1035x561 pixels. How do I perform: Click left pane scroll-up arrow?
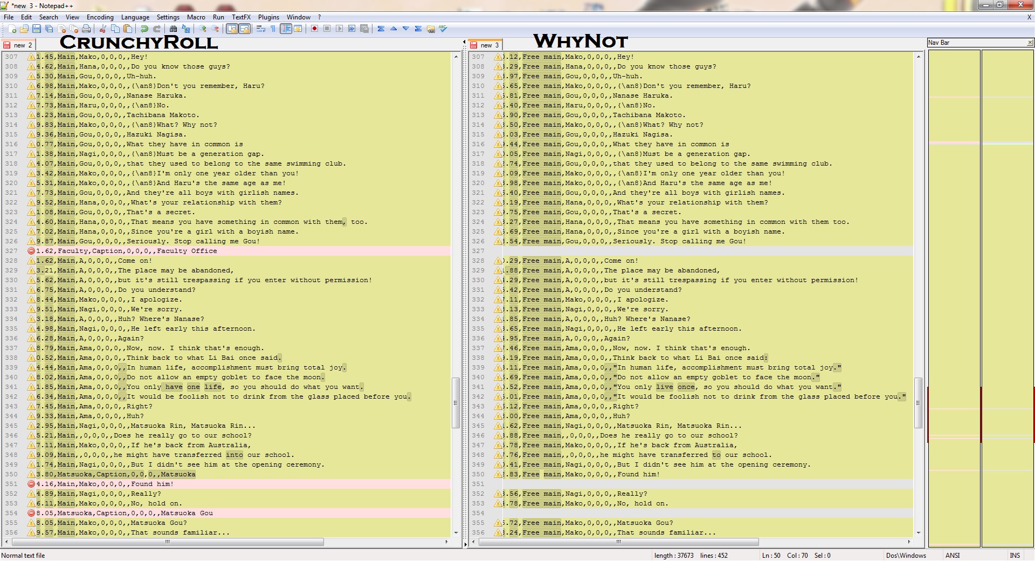(x=456, y=56)
